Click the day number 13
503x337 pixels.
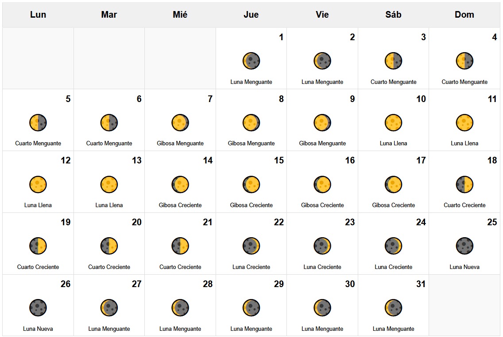pos(137,160)
